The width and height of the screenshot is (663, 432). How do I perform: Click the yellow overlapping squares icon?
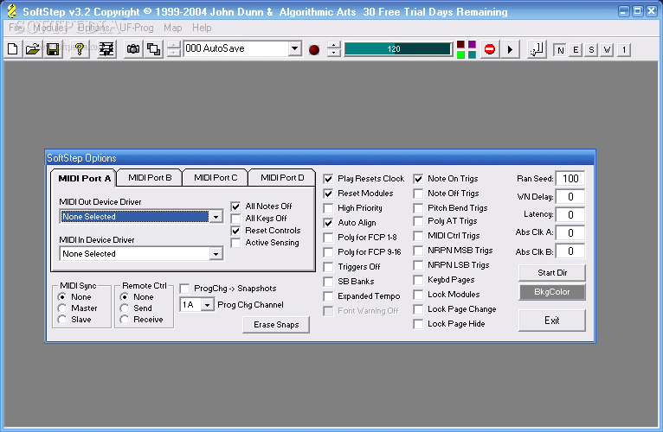pos(154,49)
